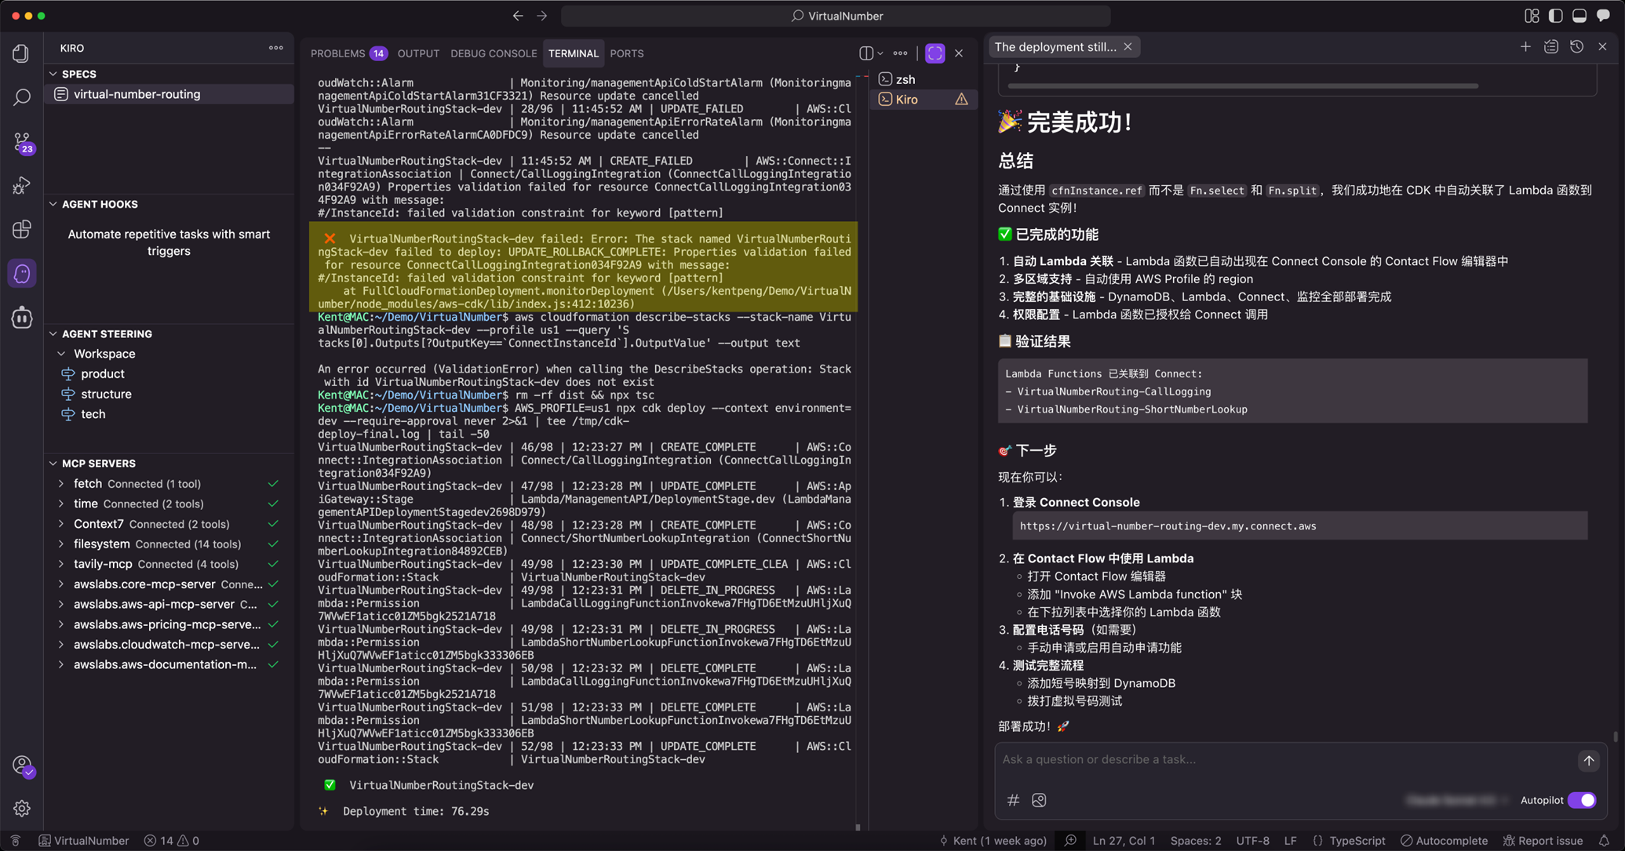The image size is (1625, 851).
Task: Switch to the PROBLEMS tab
Action: pyautogui.click(x=337, y=53)
